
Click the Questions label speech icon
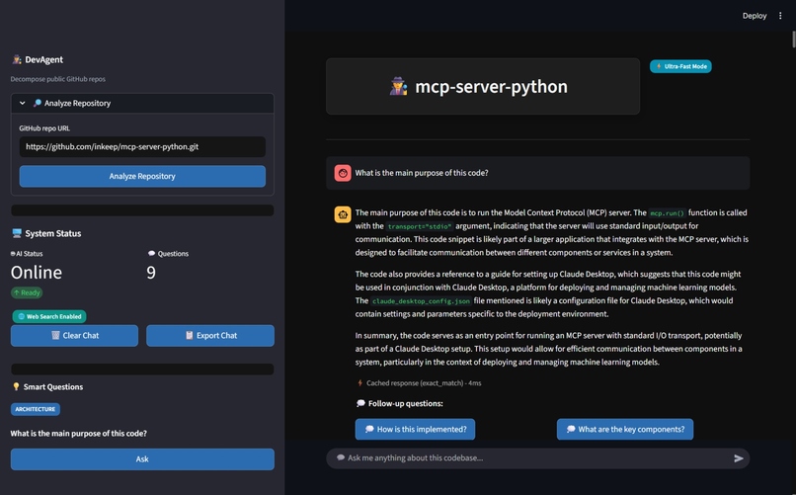(x=151, y=253)
